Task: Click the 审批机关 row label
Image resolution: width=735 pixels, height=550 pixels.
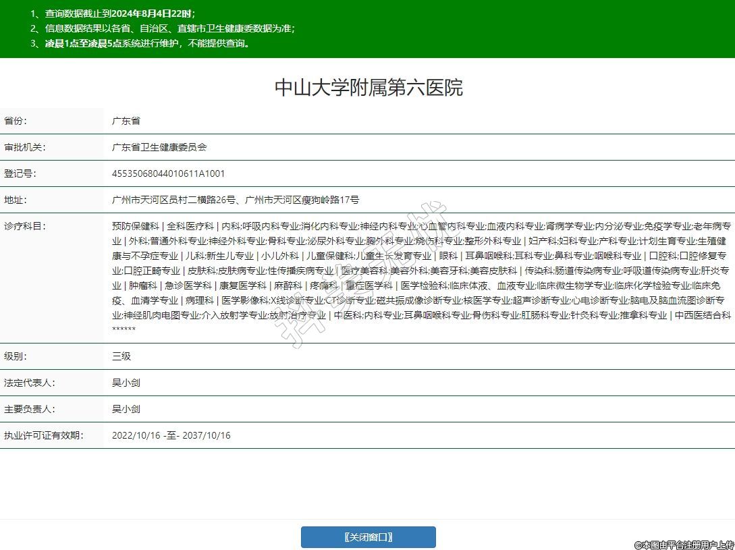Action: pos(25,147)
